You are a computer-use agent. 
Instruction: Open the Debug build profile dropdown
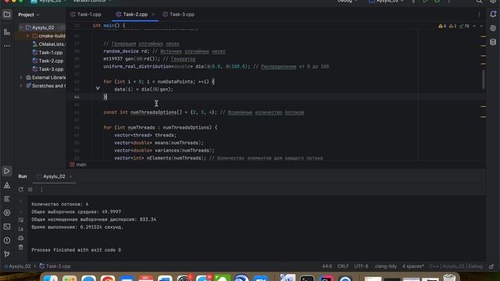pyautogui.click(x=347, y=2)
